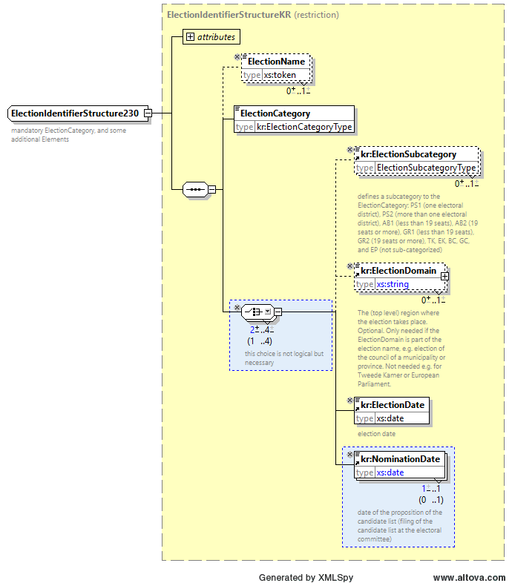Click the reference arrow on kr:ElectionSubcategory

click(x=358, y=158)
